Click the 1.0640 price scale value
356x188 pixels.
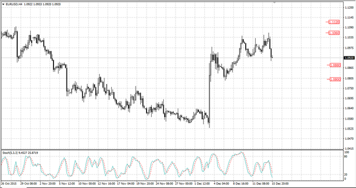[x=349, y=108]
